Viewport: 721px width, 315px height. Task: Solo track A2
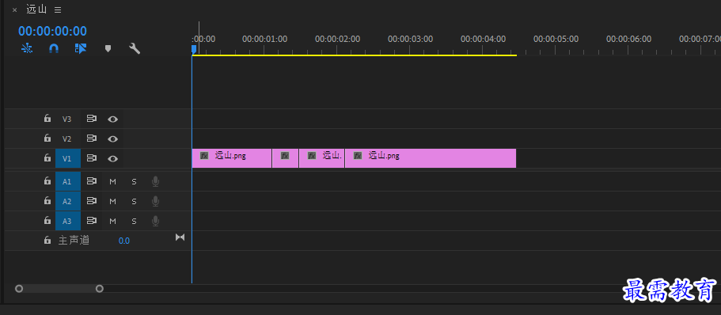[134, 201]
